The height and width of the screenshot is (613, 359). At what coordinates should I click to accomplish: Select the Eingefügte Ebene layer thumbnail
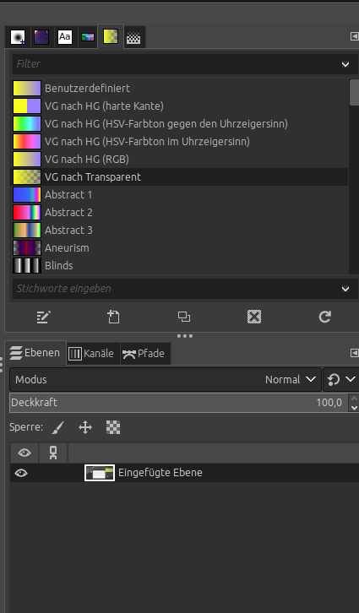[x=100, y=473]
